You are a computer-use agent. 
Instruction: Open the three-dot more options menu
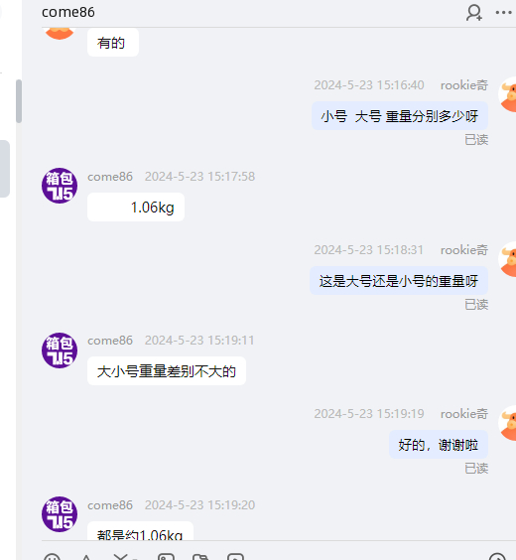(x=503, y=13)
